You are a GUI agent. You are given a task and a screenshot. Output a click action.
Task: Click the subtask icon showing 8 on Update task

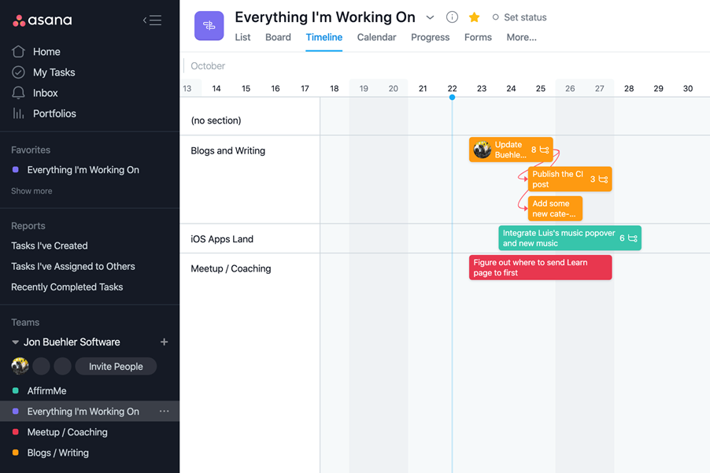pyautogui.click(x=544, y=150)
